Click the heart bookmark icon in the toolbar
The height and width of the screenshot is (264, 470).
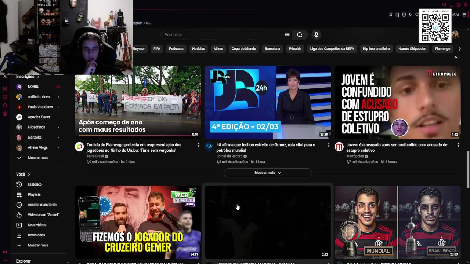coord(417,15)
